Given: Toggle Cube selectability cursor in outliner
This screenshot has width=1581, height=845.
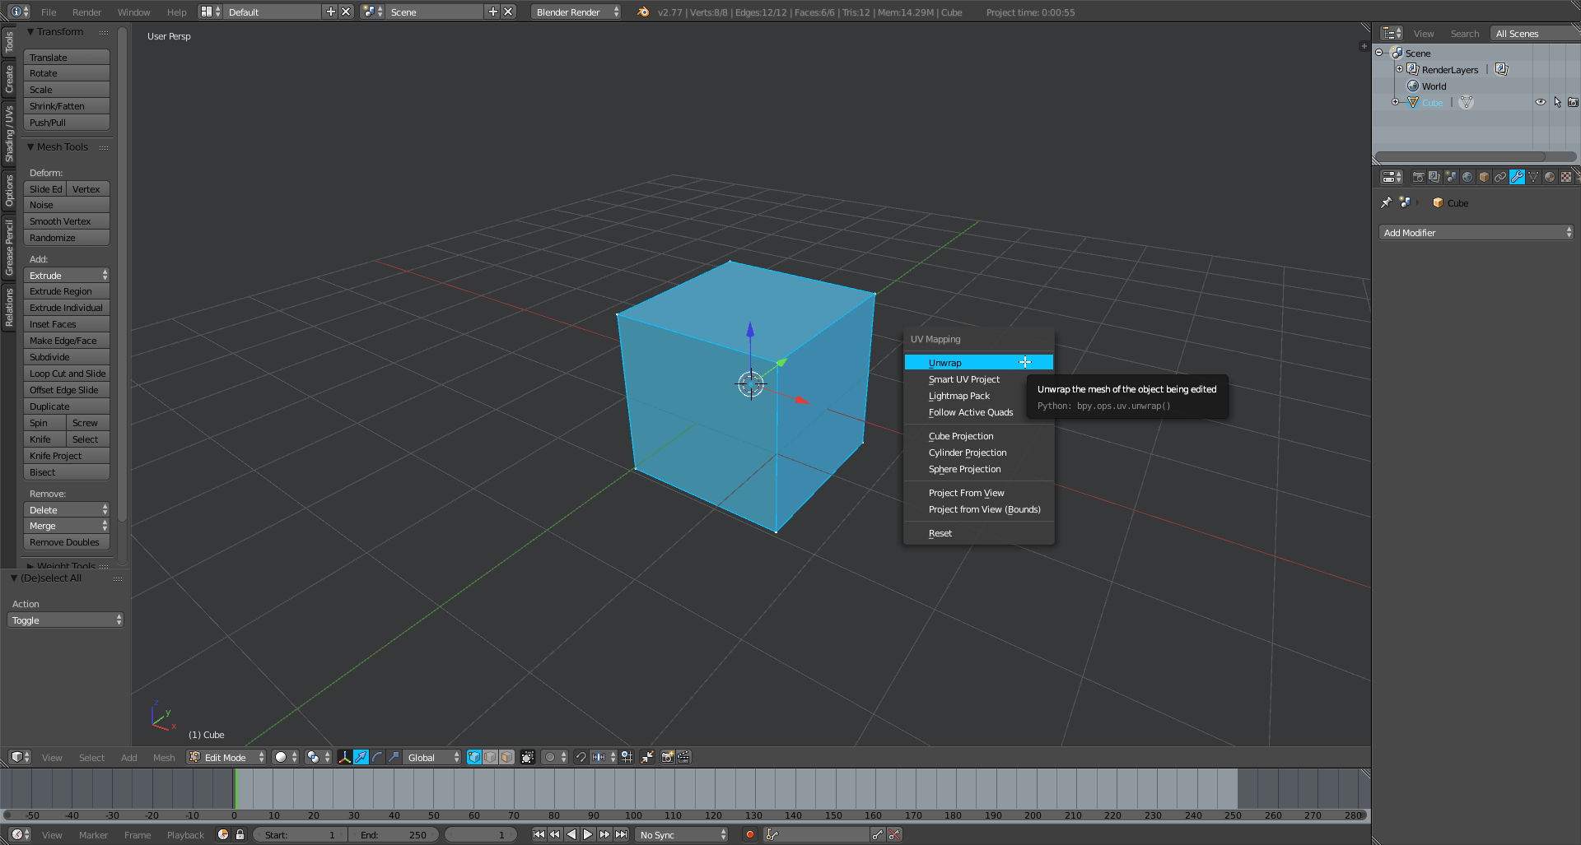Looking at the screenshot, I should coord(1557,102).
